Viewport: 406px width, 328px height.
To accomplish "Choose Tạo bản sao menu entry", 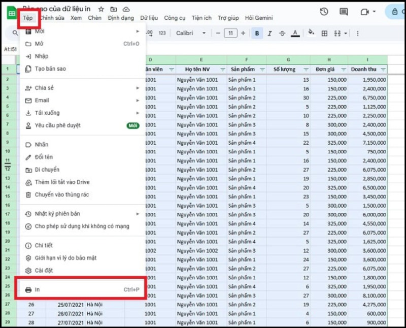I will [x=50, y=69].
